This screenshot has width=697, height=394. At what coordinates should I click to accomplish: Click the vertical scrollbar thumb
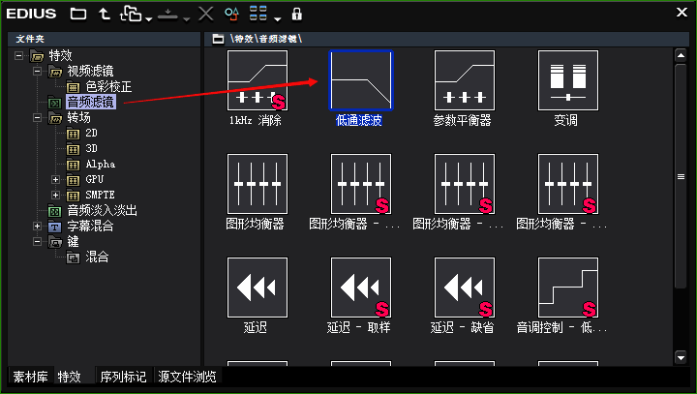681,176
